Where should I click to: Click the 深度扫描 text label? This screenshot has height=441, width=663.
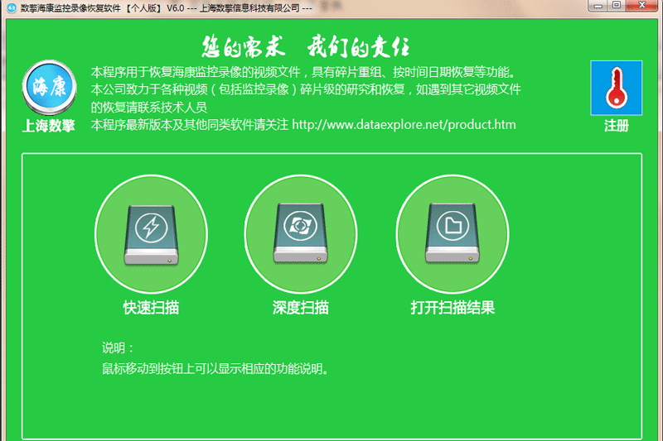301,308
